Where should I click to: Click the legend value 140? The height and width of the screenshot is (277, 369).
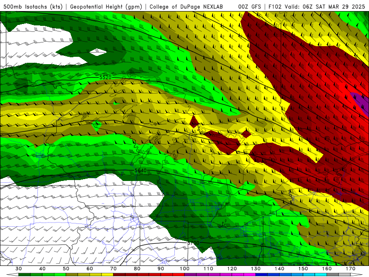point(280,269)
